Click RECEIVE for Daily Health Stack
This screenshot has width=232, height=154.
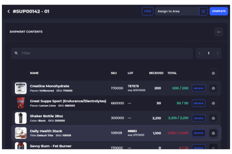point(199,133)
